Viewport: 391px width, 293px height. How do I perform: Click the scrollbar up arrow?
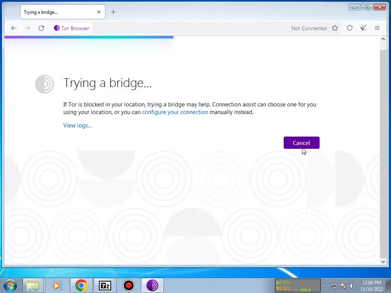pos(383,39)
